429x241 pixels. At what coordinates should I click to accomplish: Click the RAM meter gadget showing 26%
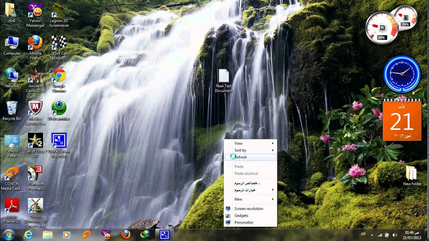pos(406,17)
